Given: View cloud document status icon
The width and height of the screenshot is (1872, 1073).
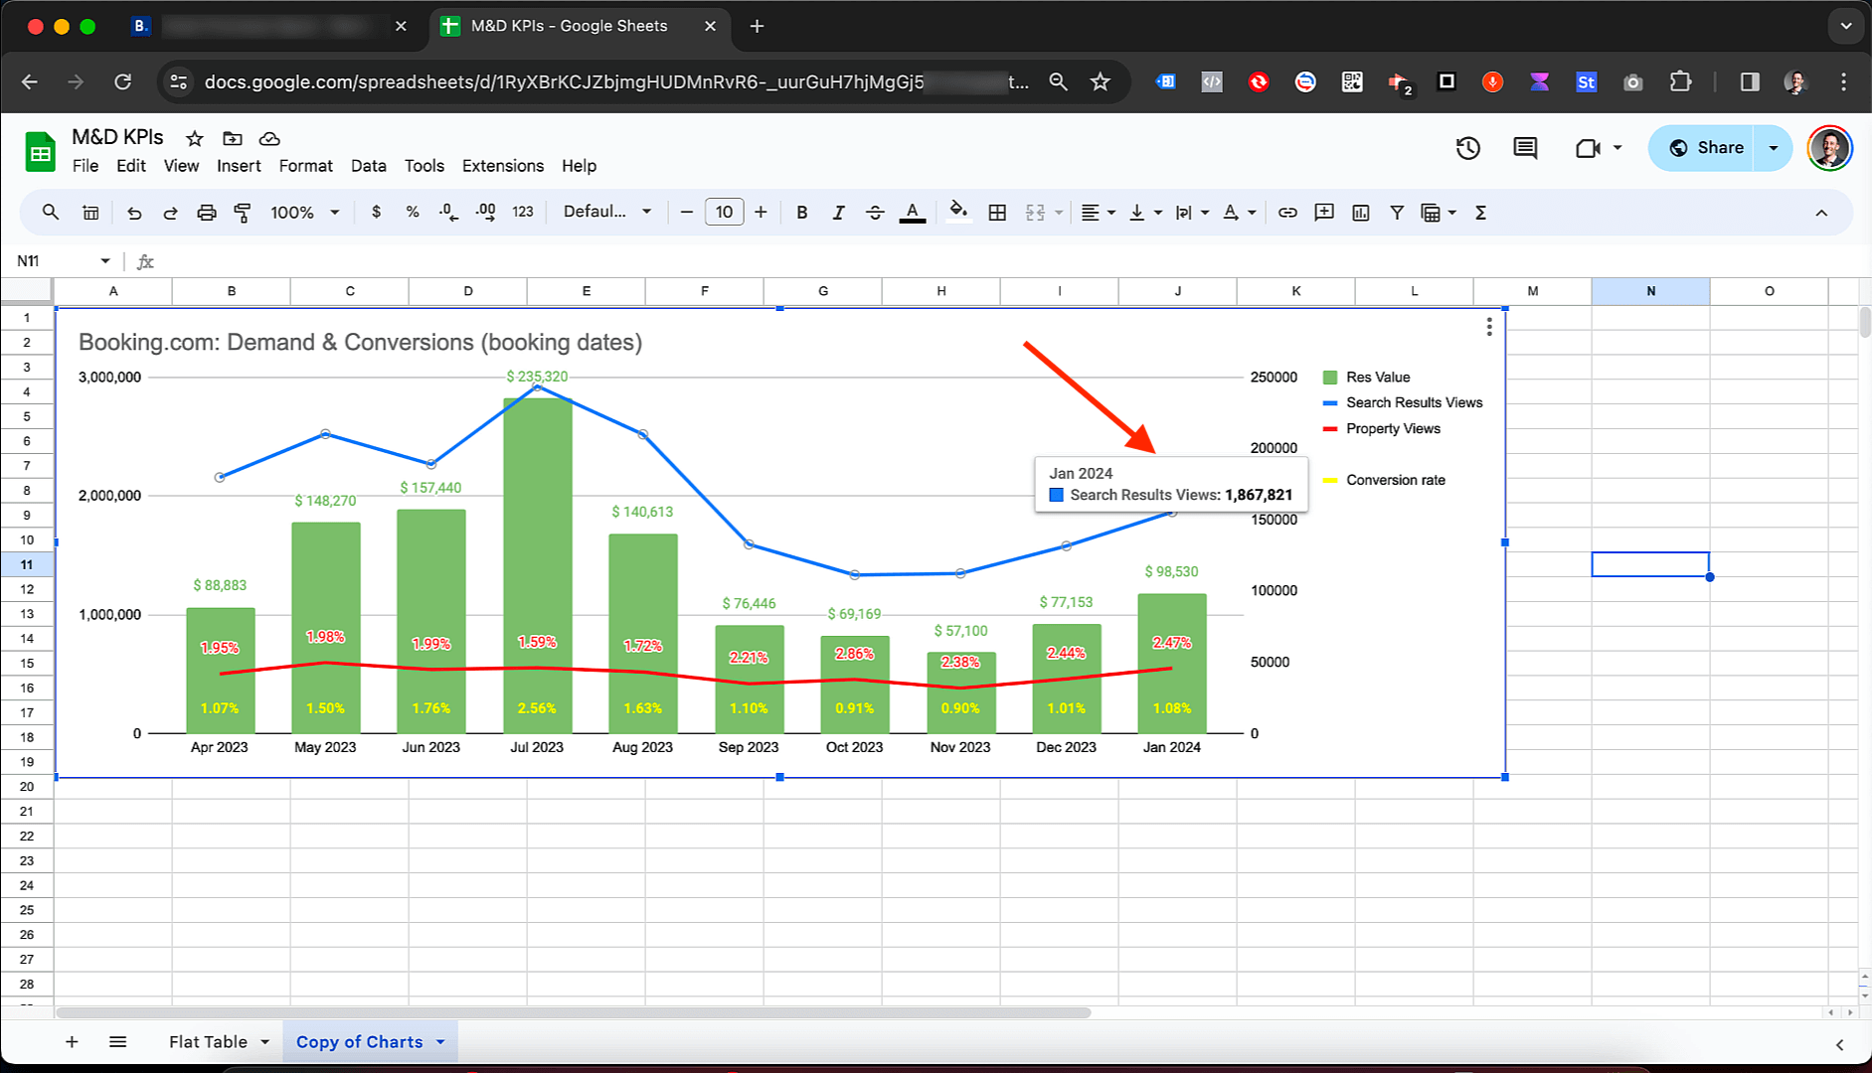Looking at the screenshot, I should pos(269,138).
